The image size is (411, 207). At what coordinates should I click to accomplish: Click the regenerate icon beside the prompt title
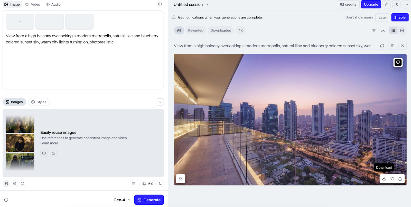click(382, 46)
